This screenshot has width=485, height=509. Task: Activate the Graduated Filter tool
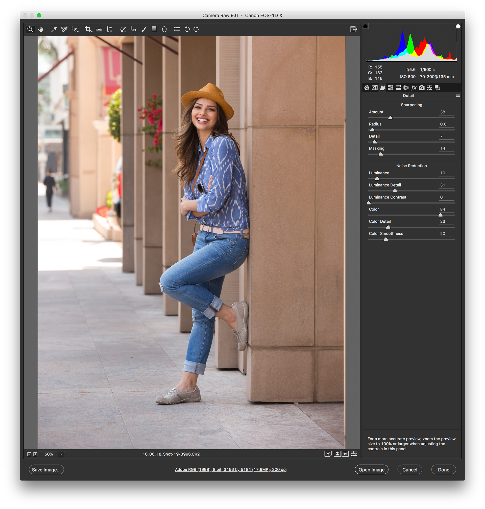point(154,29)
